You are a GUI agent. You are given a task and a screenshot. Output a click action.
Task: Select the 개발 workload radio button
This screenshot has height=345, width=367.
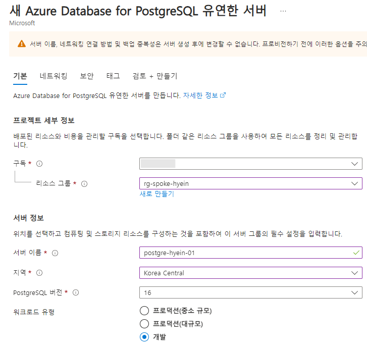click(144, 337)
